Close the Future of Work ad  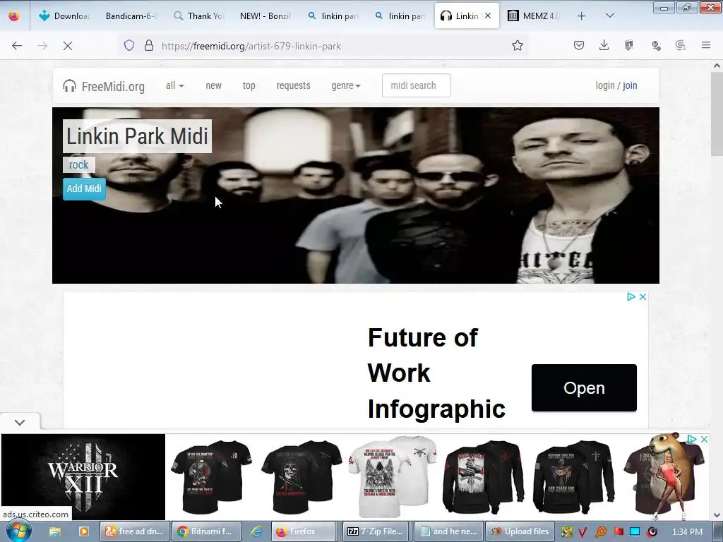pos(643,297)
